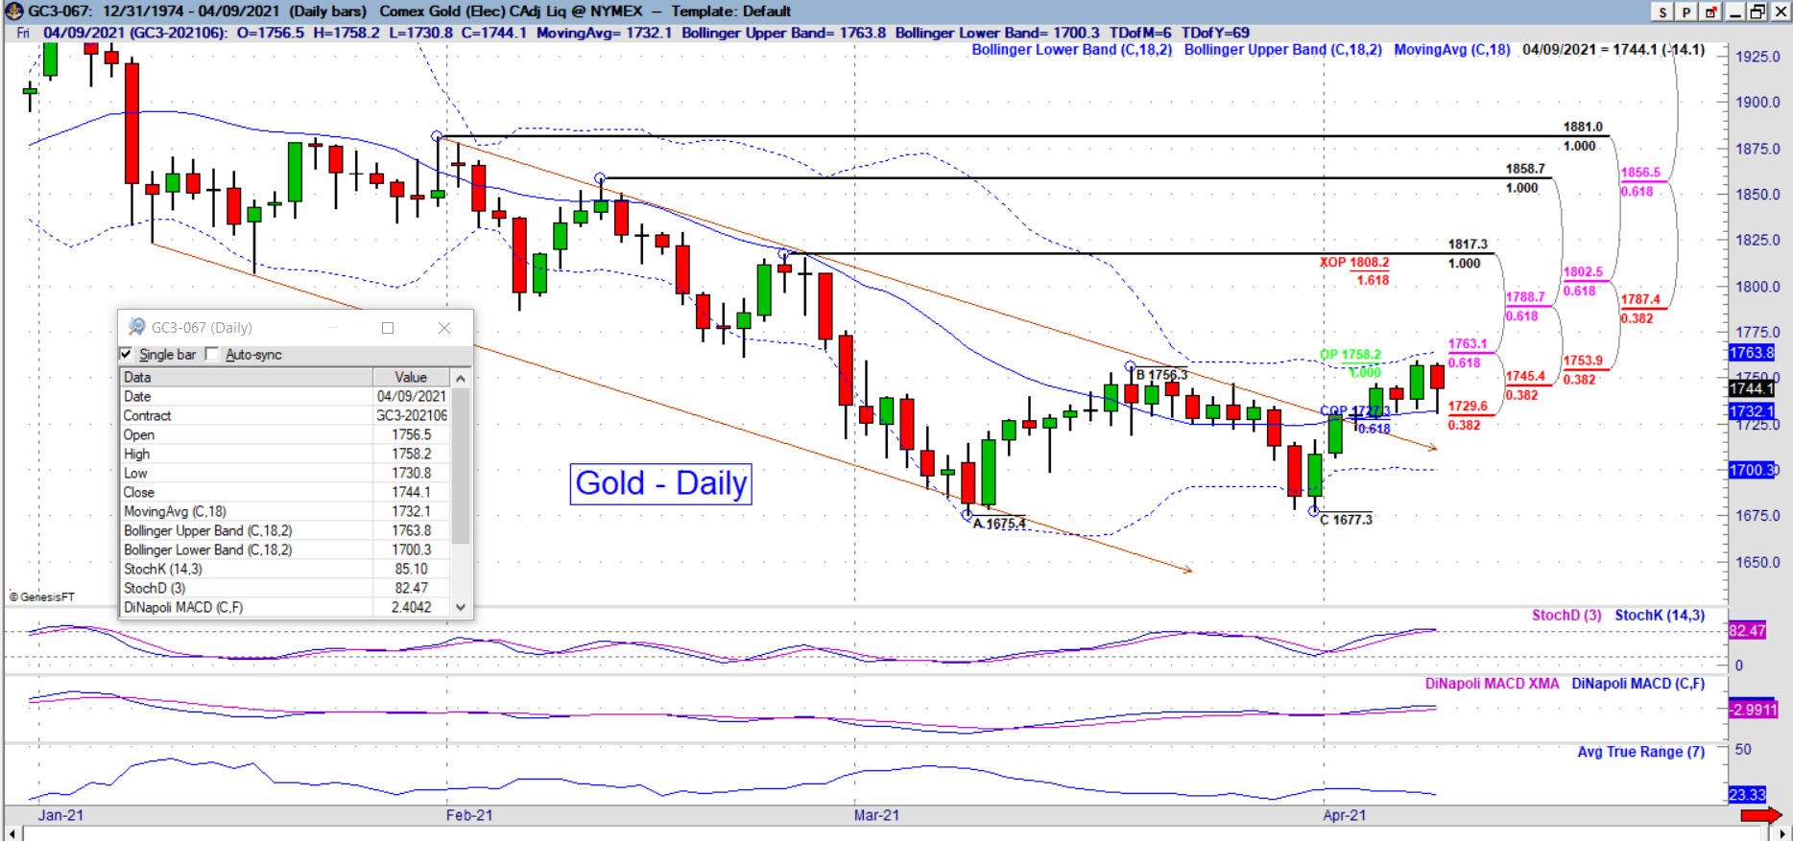Select Bollinger Lower Band row in data table
Image resolution: width=1793 pixels, height=841 pixels.
(x=285, y=549)
